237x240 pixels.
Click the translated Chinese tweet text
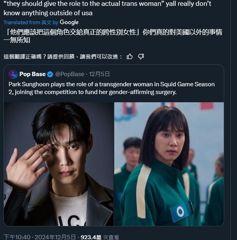[113, 36]
